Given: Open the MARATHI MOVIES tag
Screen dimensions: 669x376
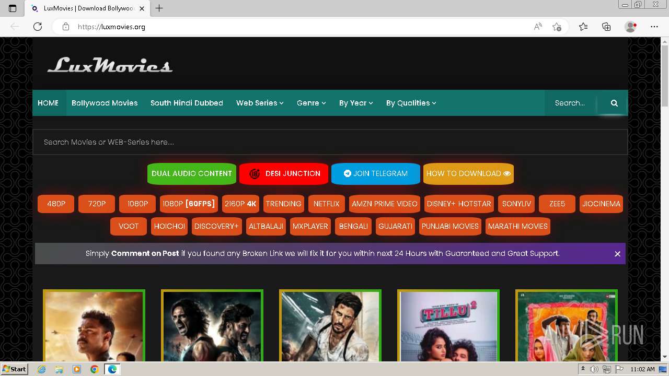Looking at the screenshot, I should pyautogui.click(x=518, y=226).
